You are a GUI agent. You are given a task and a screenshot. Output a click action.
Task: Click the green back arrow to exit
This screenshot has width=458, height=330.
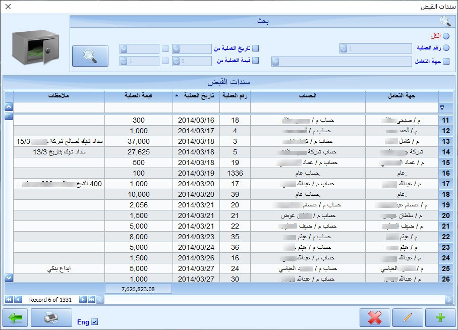click(16, 317)
